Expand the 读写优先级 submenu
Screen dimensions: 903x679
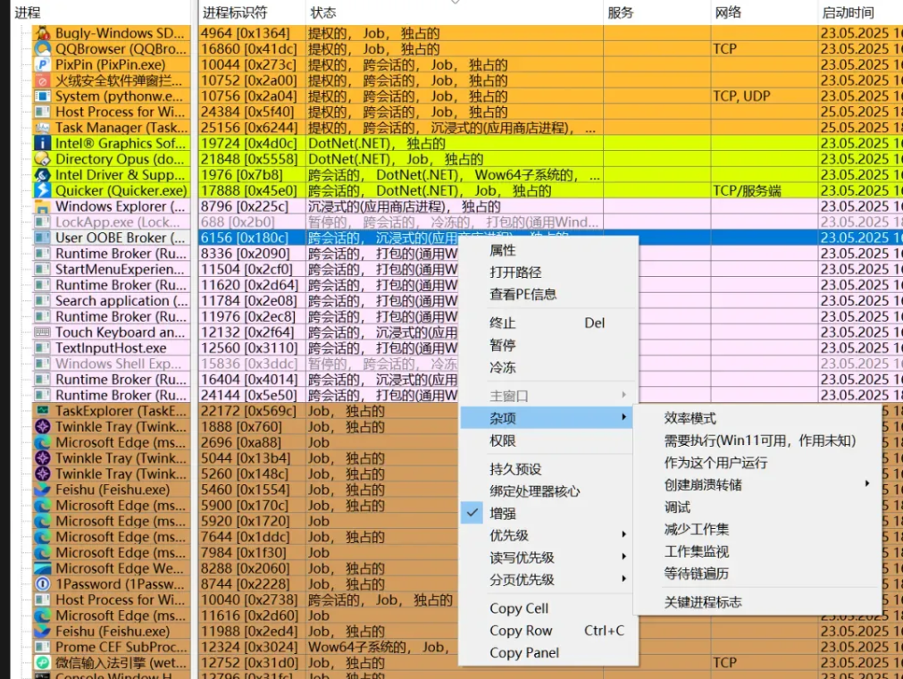tap(548, 557)
